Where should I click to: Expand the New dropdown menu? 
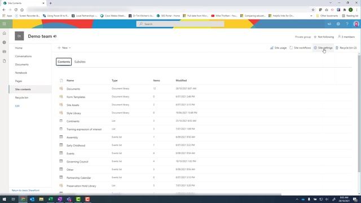pyautogui.click(x=64, y=48)
